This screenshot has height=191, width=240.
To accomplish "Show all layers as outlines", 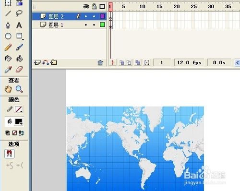I will pos(102,6).
